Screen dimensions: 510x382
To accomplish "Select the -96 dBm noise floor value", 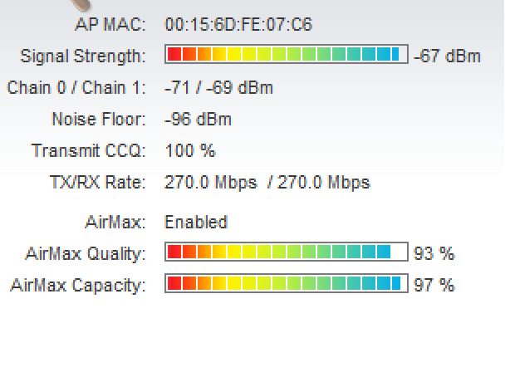I will tap(198, 120).
